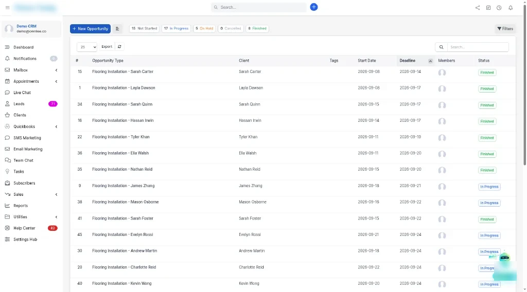Image resolution: width=527 pixels, height=292 pixels.
Task: Click the Settings Hub sliders icon
Action: click(x=7, y=239)
